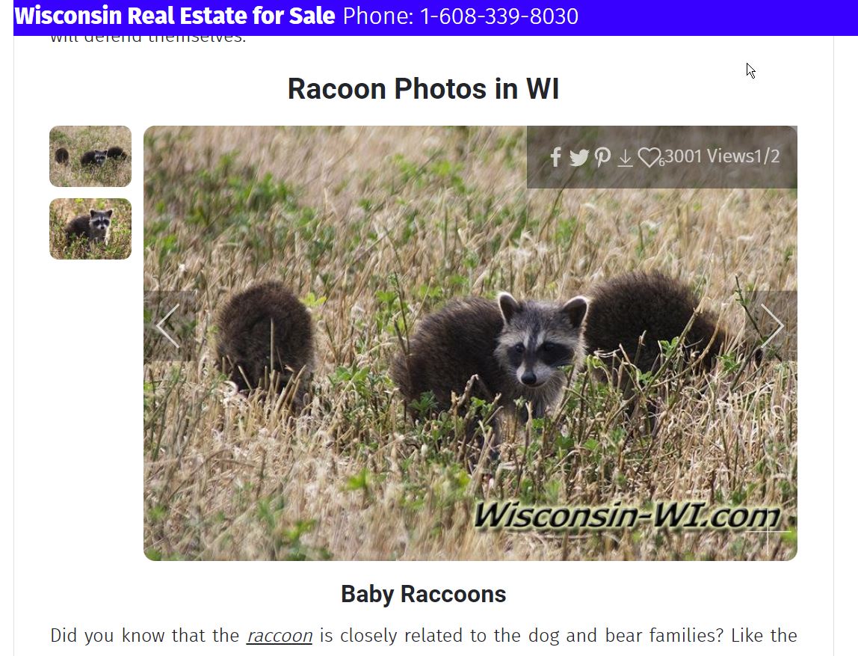Screen dimensions: 858x656
Task: Select the three-raccoons thumbnail
Action: pyautogui.click(x=90, y=156)
